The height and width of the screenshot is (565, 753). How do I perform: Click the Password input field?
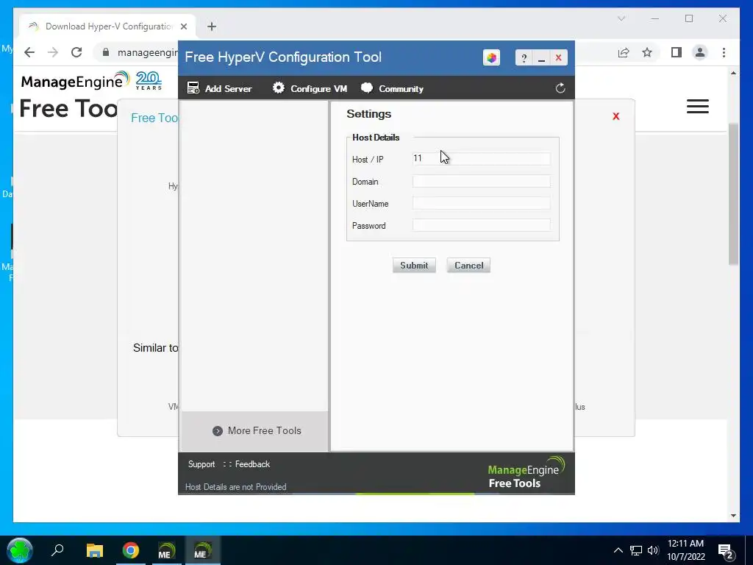[481, 225]
